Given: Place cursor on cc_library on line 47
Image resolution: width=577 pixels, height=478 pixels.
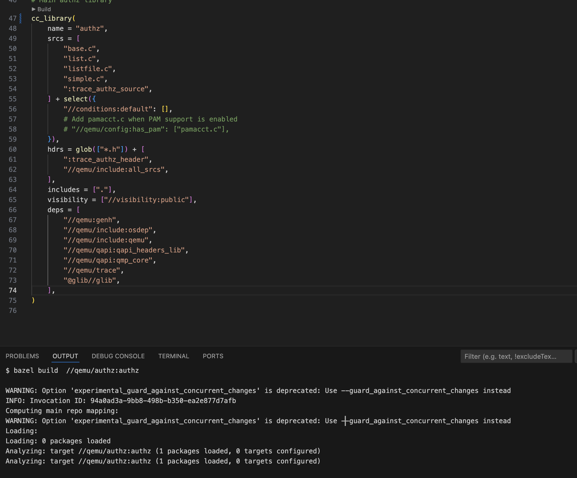Looking at the screenshot, I should point(53,18).
